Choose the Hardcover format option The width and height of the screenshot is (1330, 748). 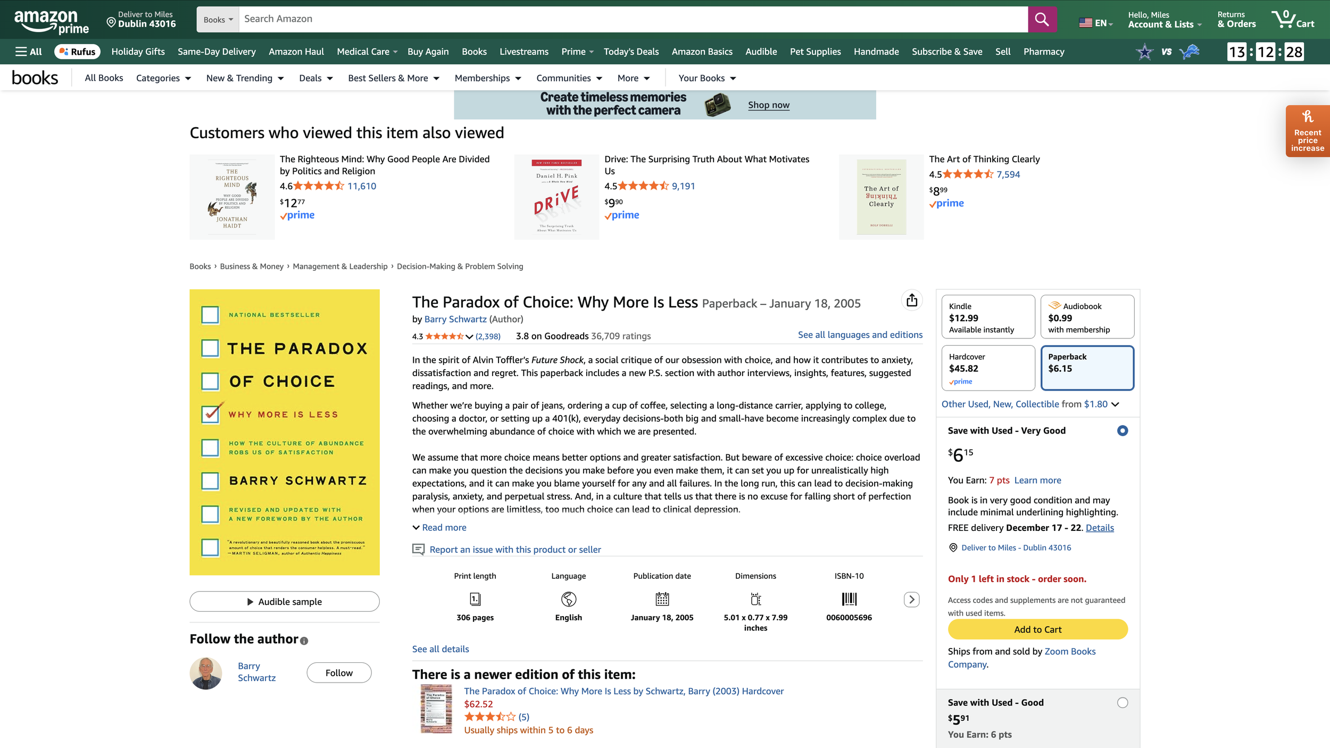[x=988, y=368]
